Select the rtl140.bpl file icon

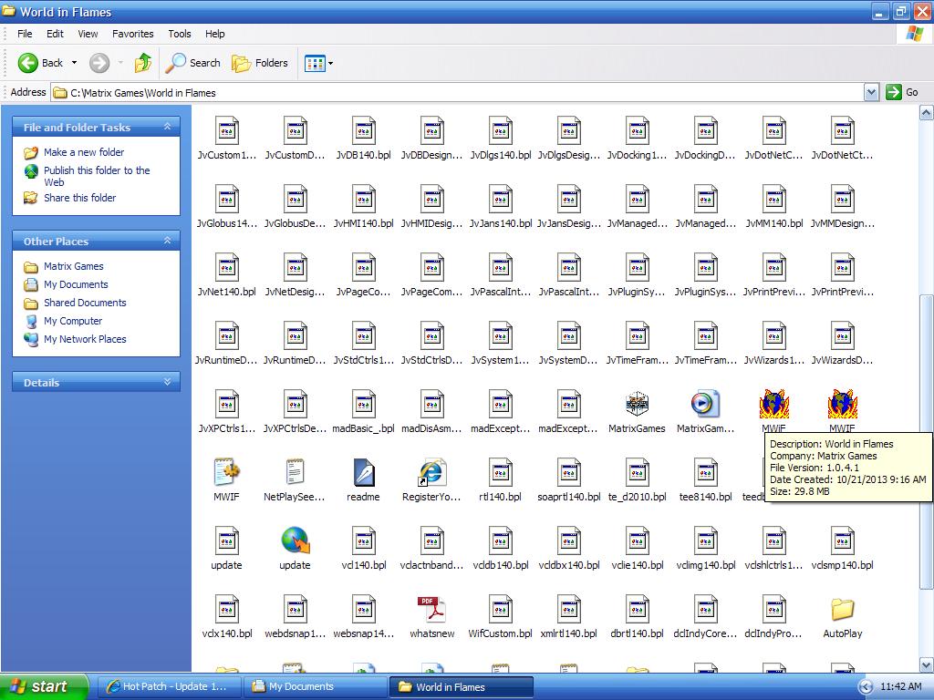coord(501,472)
